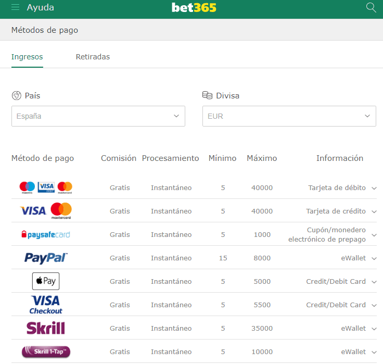Open the Divisa dropdown showing EUR
This screenshot has width=383, height=364.
(289, 116)
